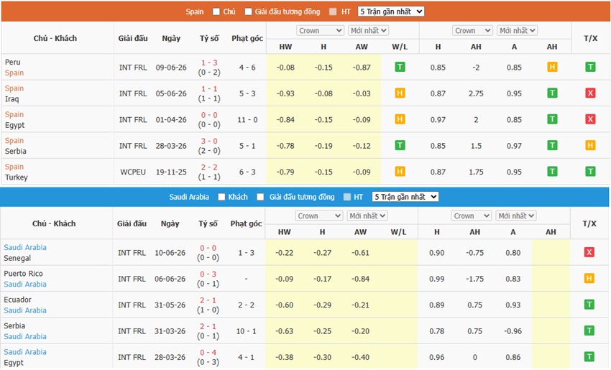Click green T AH badge in Spain-Iraq row
The height and width of the screenshot is (370, 611).
point(552,93)
